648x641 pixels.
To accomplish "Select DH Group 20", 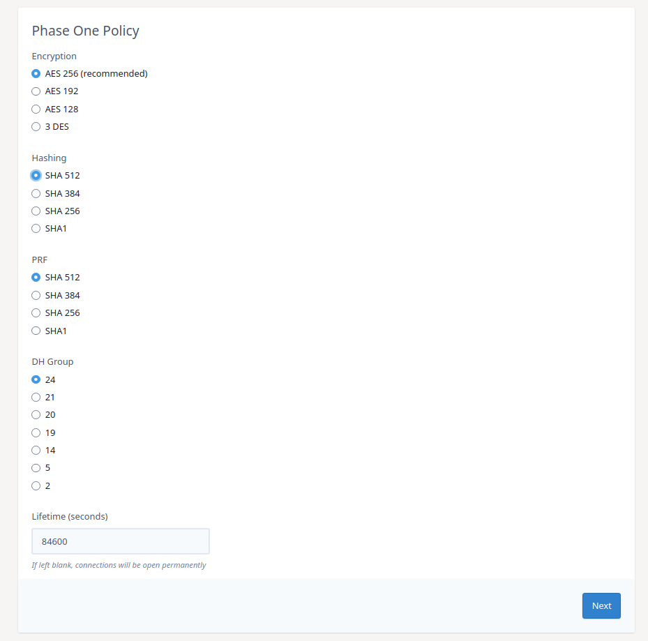I will pyautogui.click(x=36, y=414).
